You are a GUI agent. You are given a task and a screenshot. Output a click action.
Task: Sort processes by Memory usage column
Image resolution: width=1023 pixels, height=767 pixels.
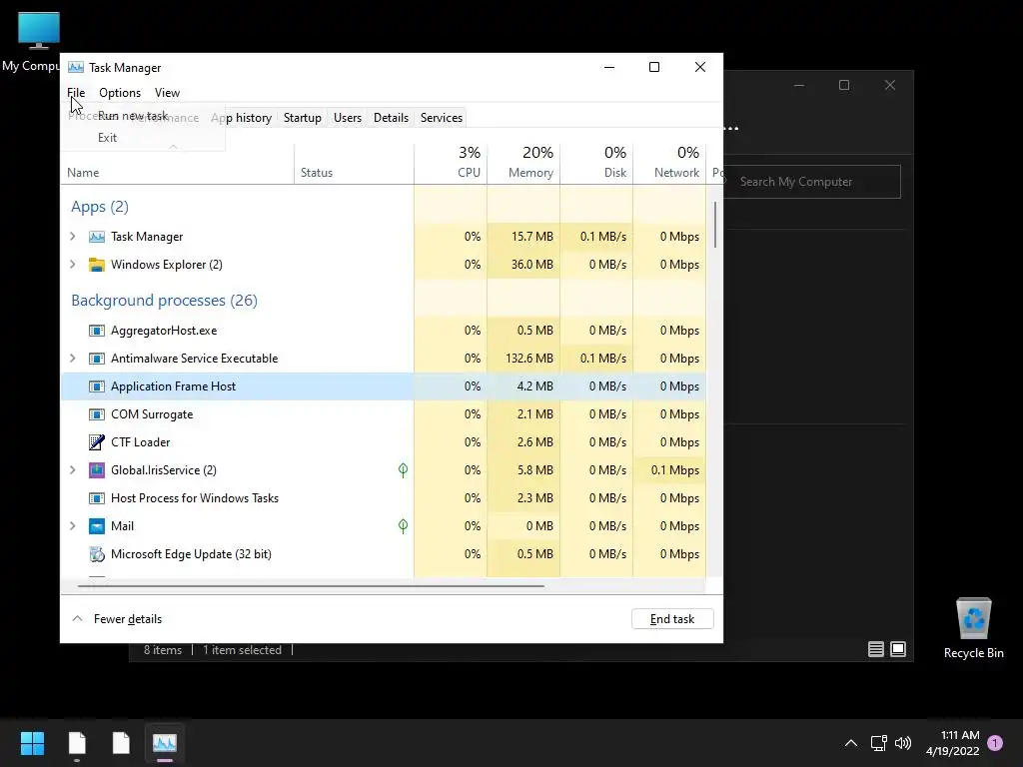coord(523,164)
